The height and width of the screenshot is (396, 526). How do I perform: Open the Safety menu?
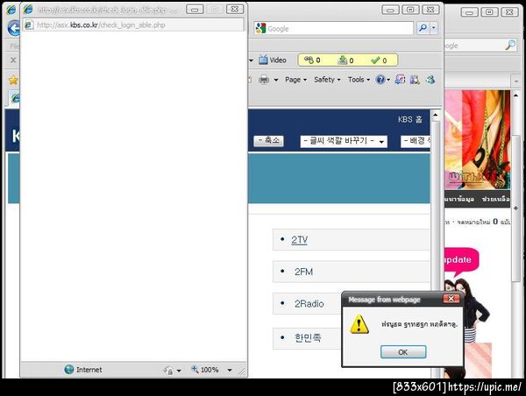point(327,80)
